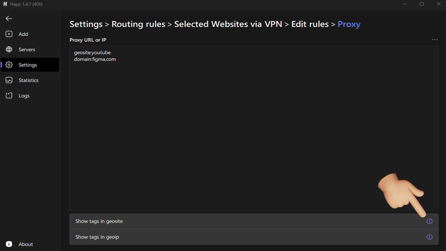Click the Statistics chart icon
The image size is (446, 251).
[x=9, y=80]
